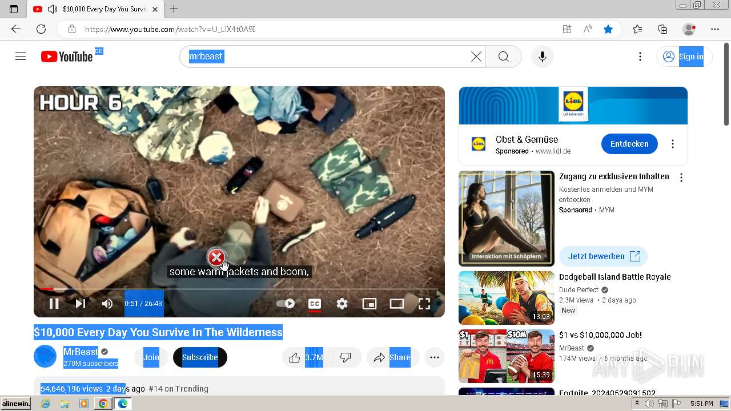
Task: Click the video title text
Action: pyautogui.click(x=158, y=332)
